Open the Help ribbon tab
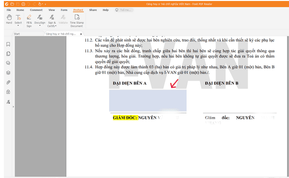Image resolution: width=289 pixels, height=178 pixels. pos(106,10)
